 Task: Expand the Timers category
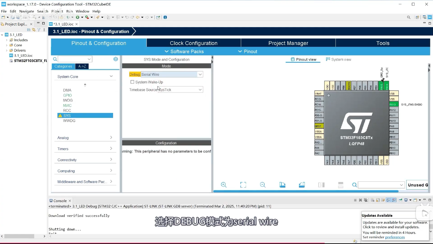tap(85, 149)
